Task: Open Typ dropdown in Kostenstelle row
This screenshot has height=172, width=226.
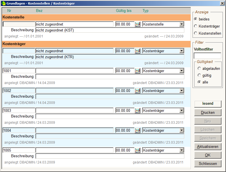Action: (181, 24)
